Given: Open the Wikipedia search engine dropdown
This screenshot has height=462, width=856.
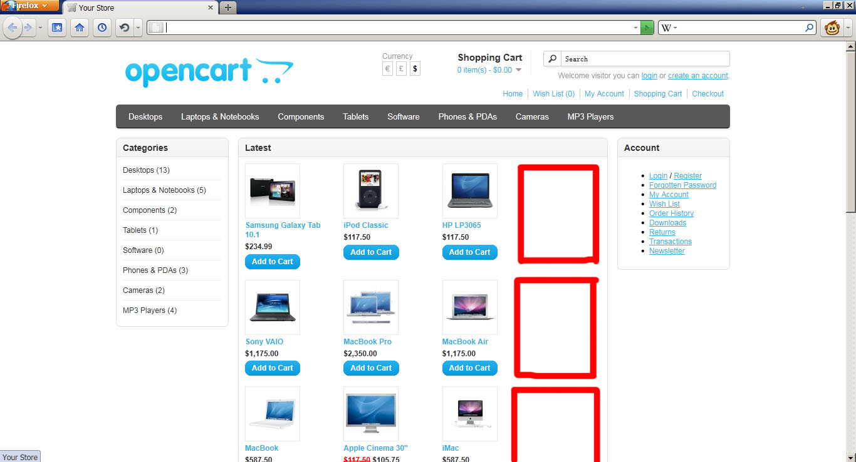Looking at the screenshot, I should [669, 28].
